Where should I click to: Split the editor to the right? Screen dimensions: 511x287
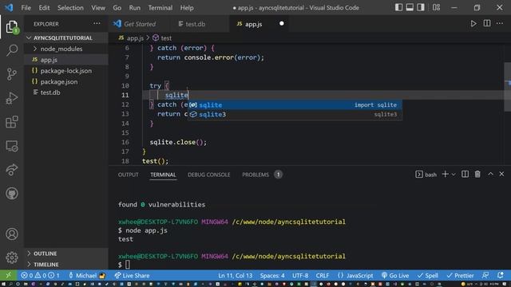(x=487, y=23)
